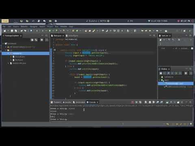Collapse the Main class node in Outline
This screenshot has width=195, height=146.
[x=160, y=80]
